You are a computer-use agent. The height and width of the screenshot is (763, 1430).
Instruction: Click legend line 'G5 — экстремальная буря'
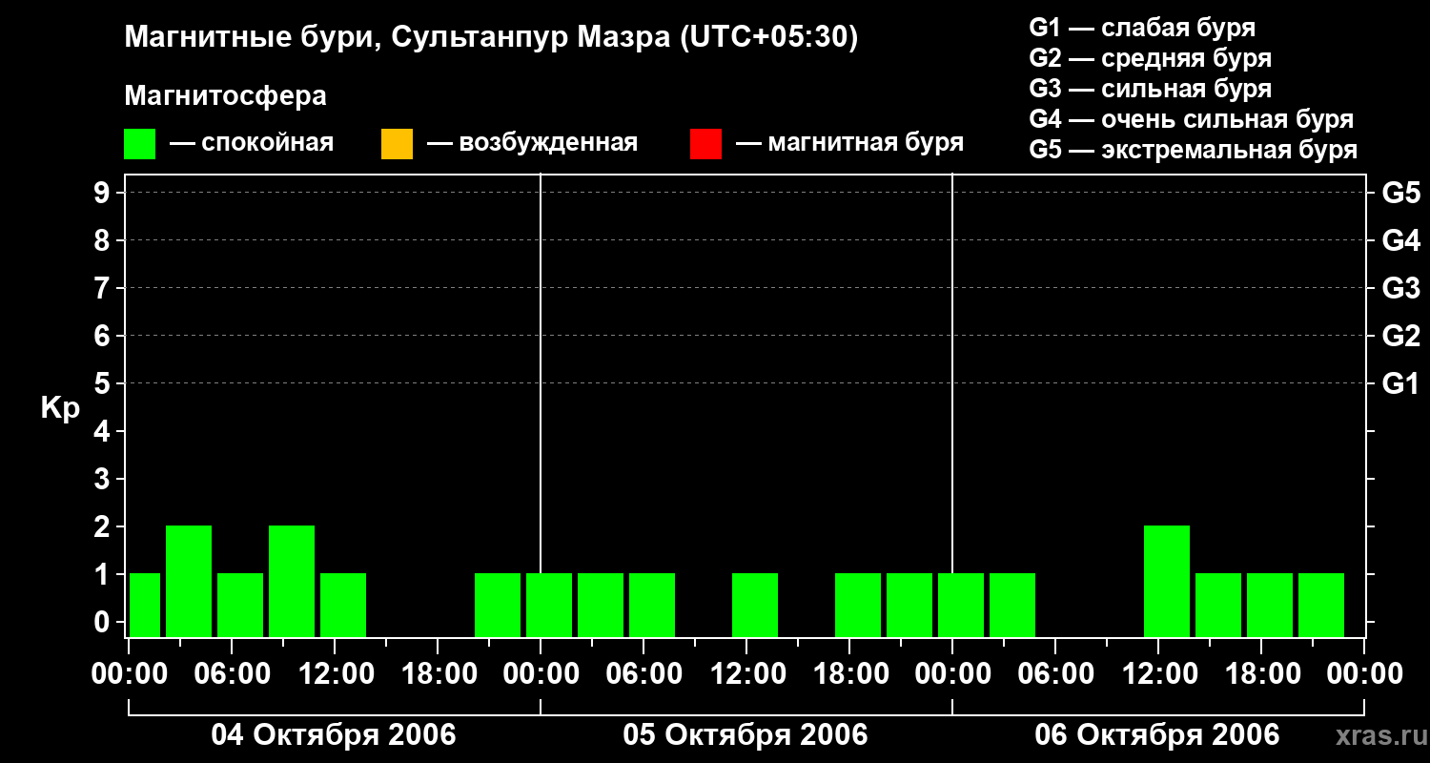click(1194, 150)
